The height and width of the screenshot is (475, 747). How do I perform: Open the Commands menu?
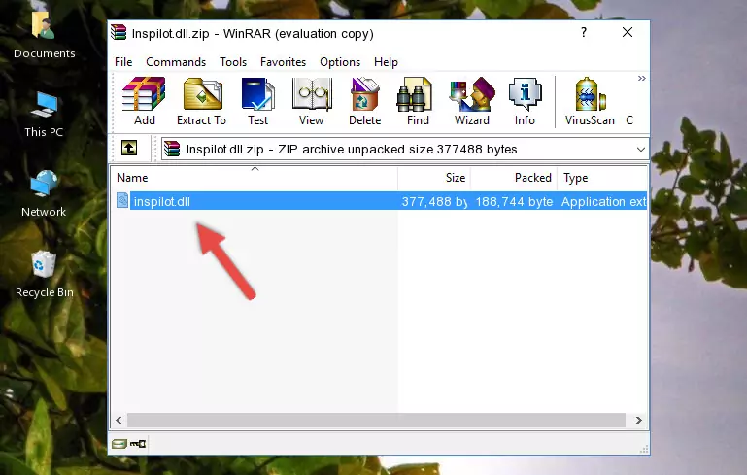pos(176,62)
